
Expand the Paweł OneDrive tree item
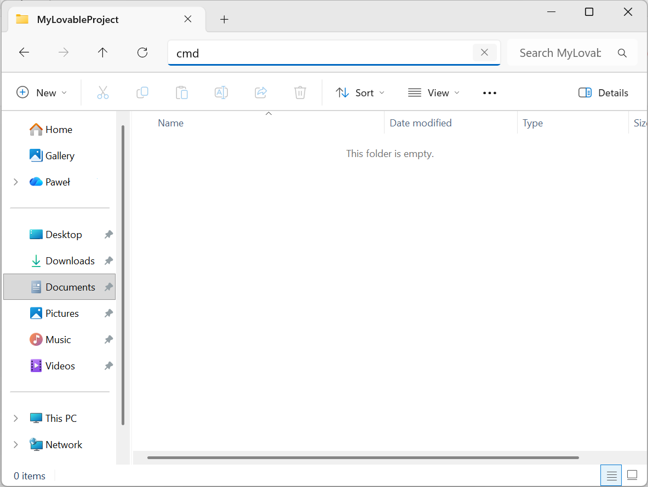pyautogui.click(x=15, y=182)
